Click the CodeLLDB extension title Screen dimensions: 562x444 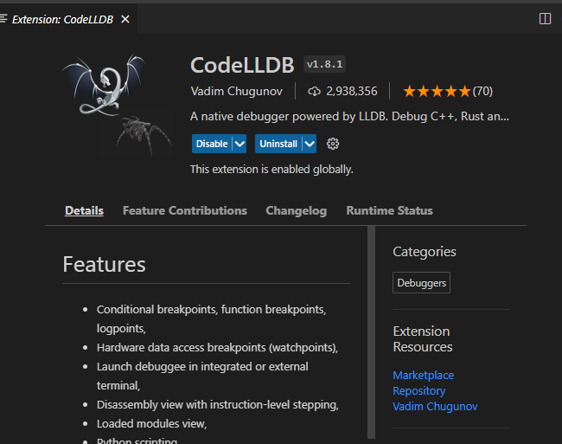[x=242, y=65]
